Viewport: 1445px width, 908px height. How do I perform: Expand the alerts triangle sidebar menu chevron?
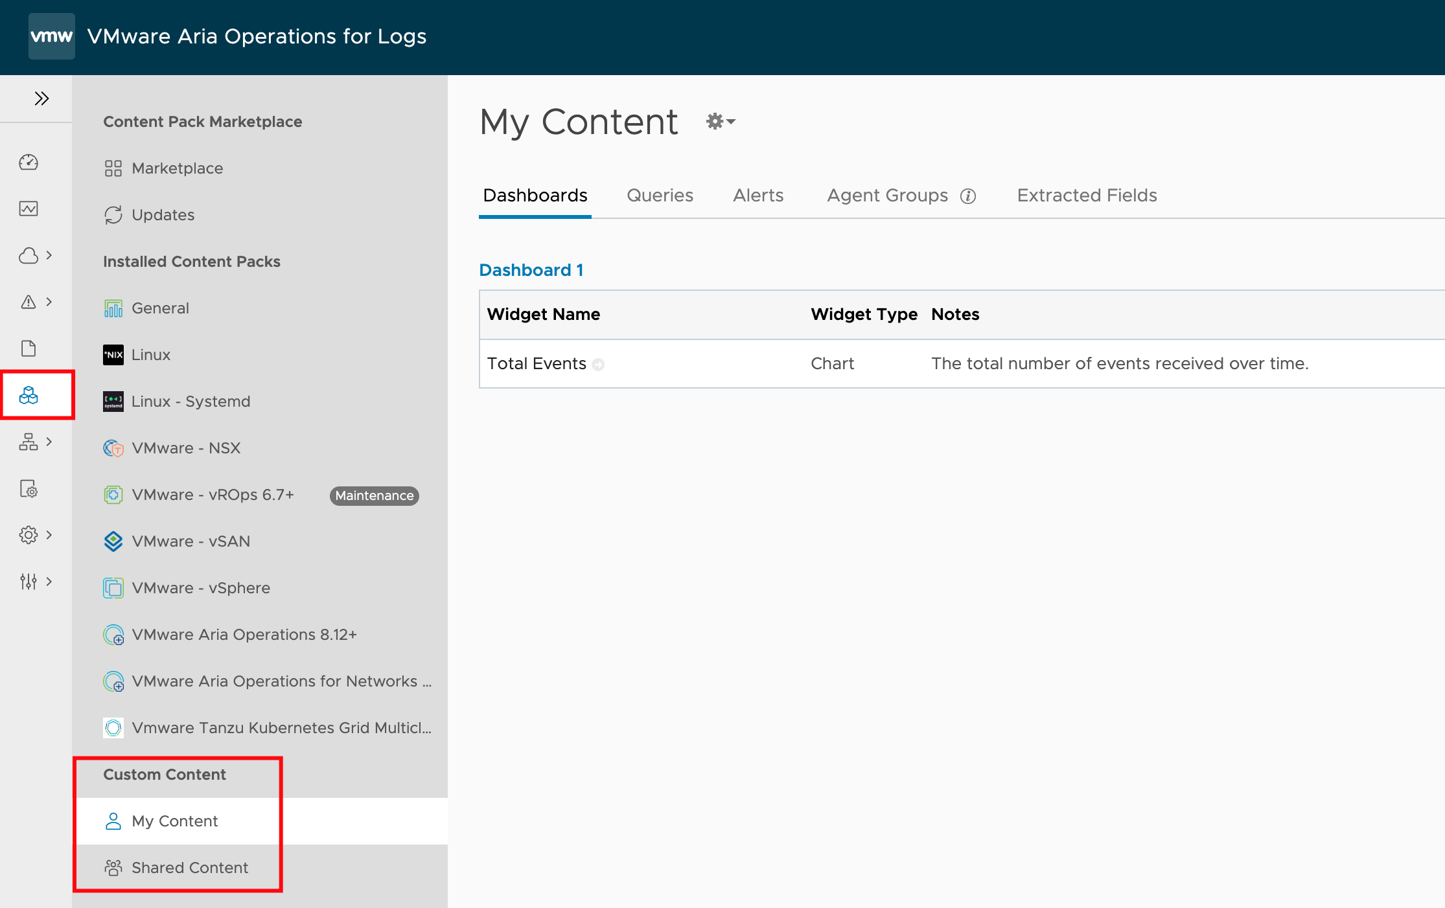coord(49,302)
